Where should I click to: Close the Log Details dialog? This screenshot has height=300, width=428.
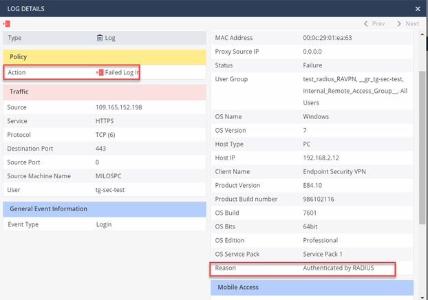point(418,9)
